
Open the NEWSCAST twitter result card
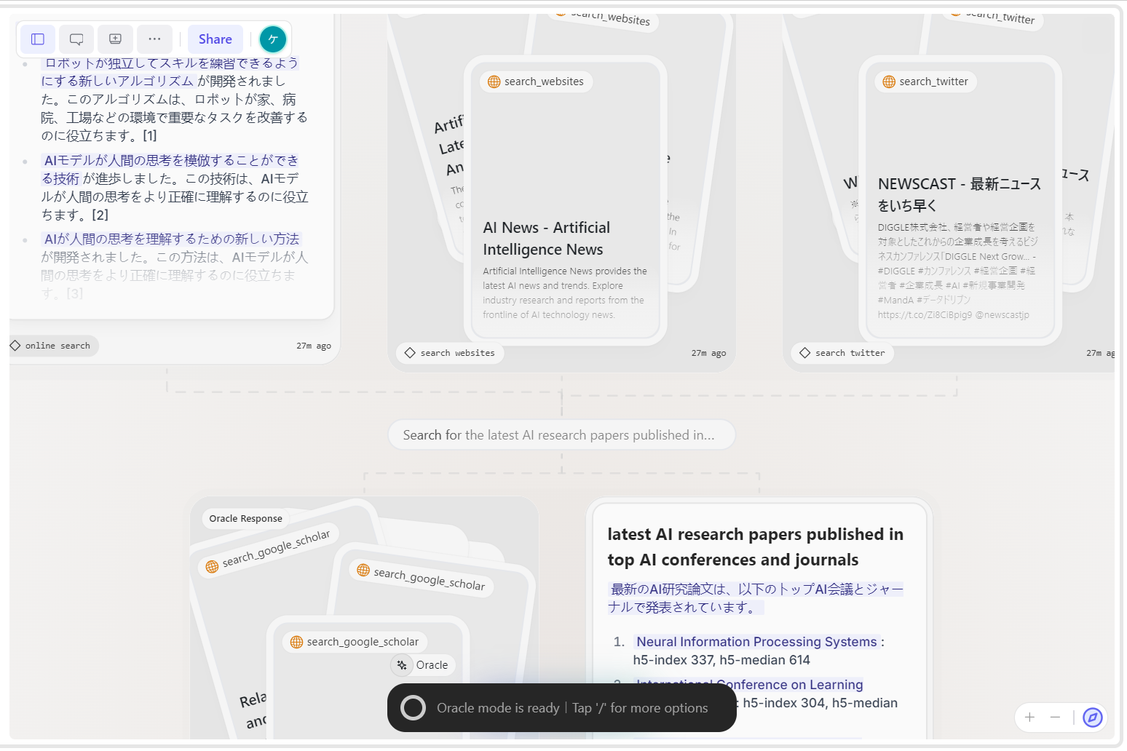click(x=960, y=195)
